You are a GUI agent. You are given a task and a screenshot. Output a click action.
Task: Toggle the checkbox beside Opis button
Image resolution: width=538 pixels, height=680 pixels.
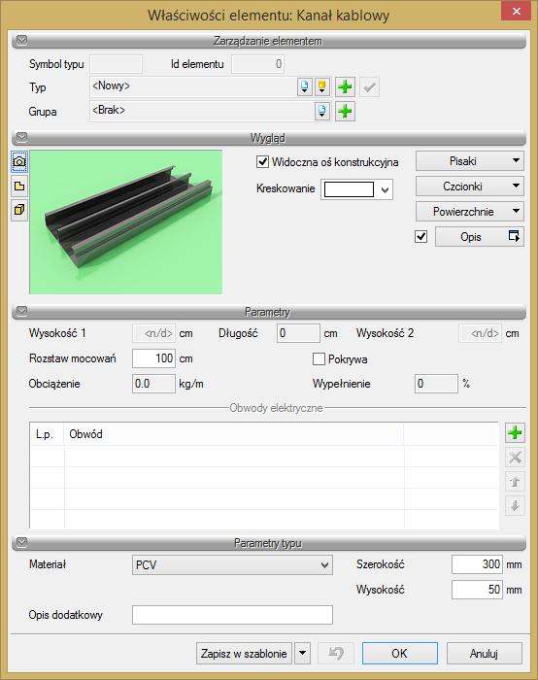pyautogui.click(x=420, y=237)
